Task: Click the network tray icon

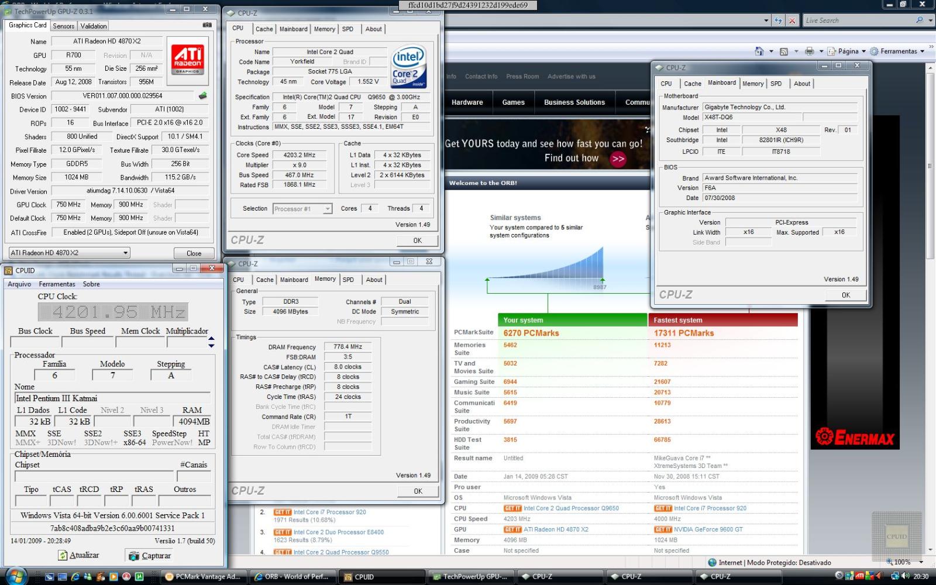Action: (894, 576)
